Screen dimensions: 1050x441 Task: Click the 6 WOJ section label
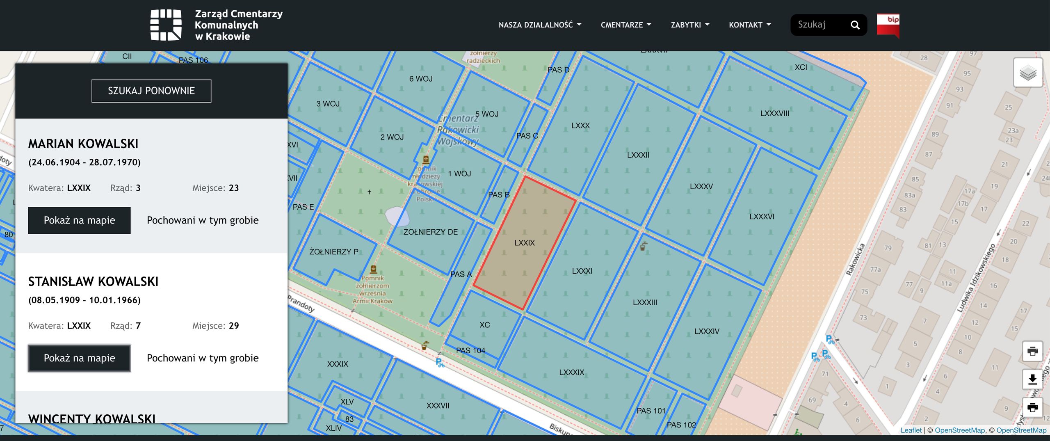coord(421,79)
